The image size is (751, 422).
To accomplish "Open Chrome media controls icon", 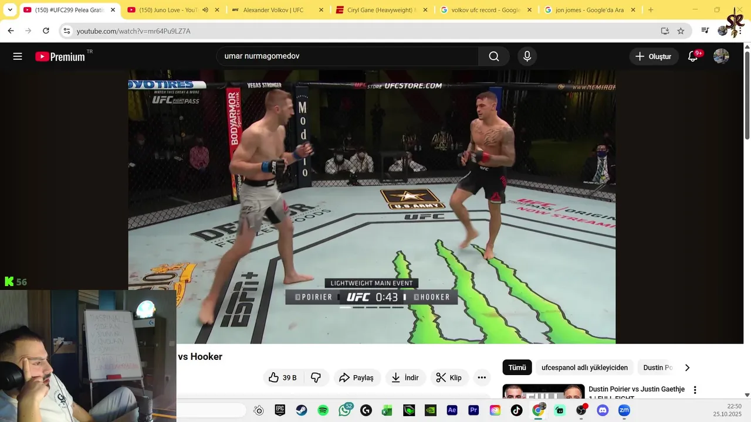I will (x=705, y=30).
